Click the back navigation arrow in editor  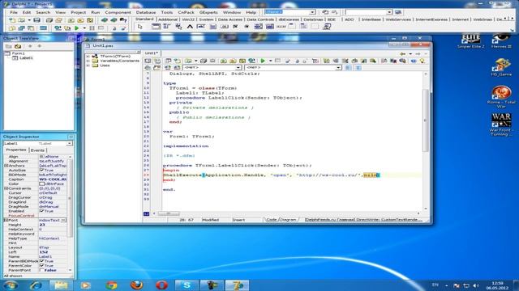click(x=403, y=54)
